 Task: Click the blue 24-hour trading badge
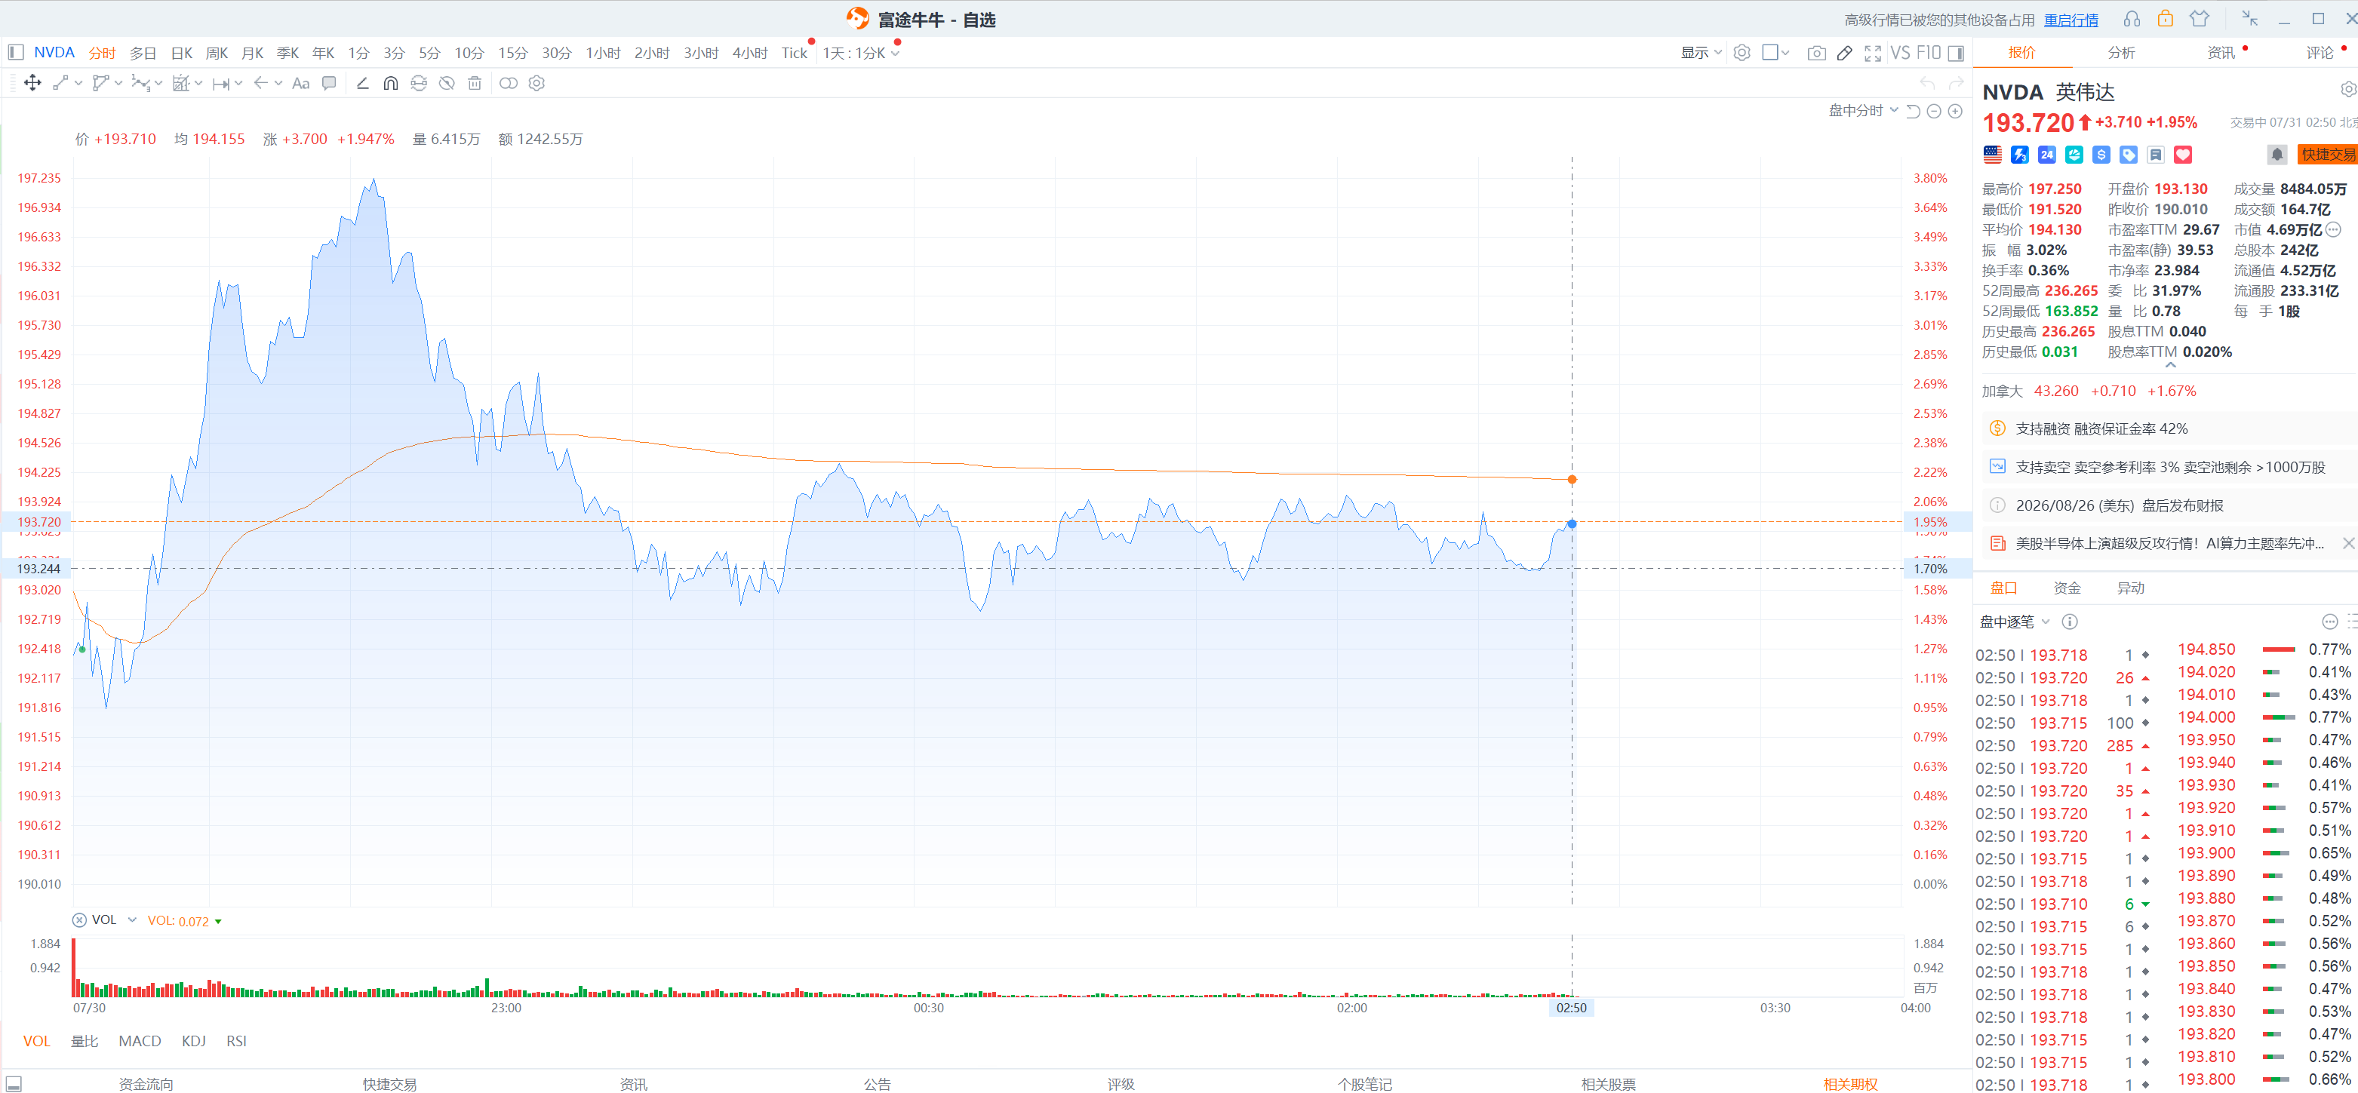(x=2047, y=155)
